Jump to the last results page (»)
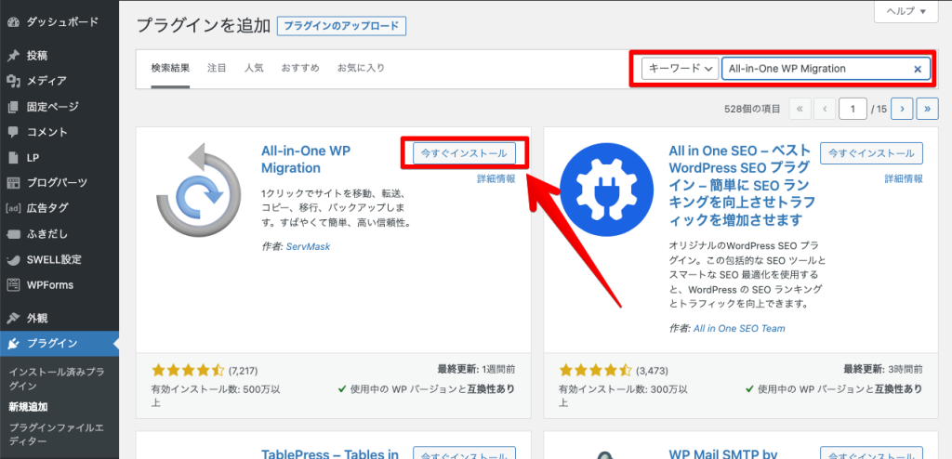Screen dimensions: 952x459 [x=927, y=110]
